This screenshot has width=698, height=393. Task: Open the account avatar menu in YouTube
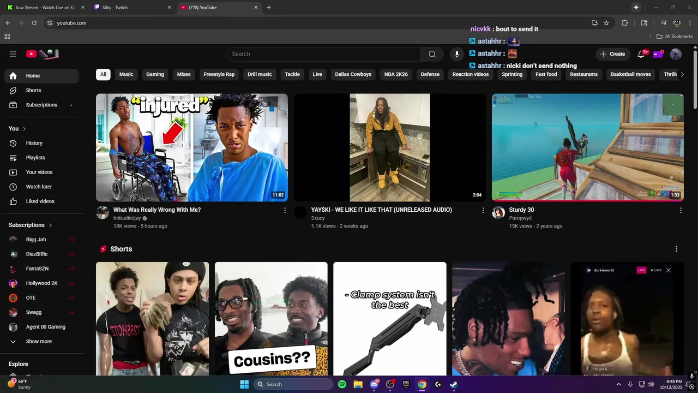(x=676, y=54)
